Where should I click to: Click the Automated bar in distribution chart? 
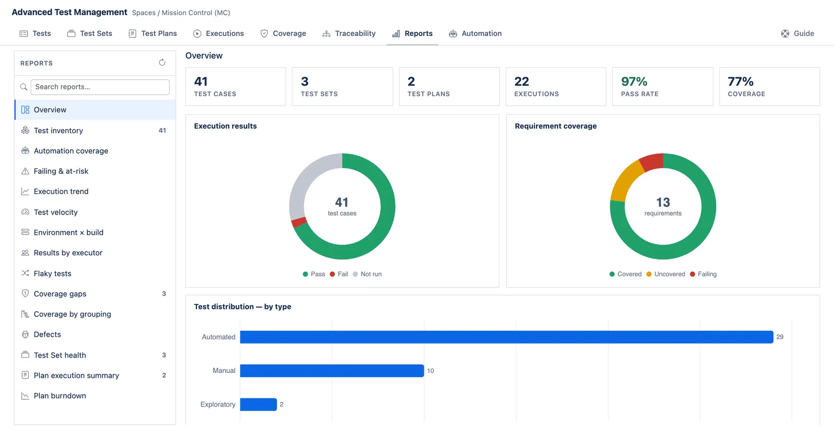click(507, 337)
